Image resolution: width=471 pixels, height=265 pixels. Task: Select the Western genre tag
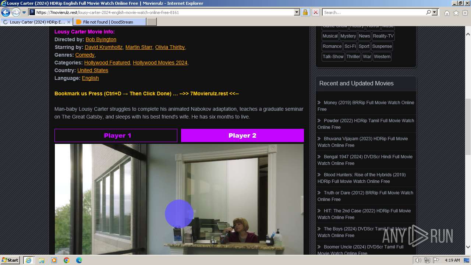(382, 57)
